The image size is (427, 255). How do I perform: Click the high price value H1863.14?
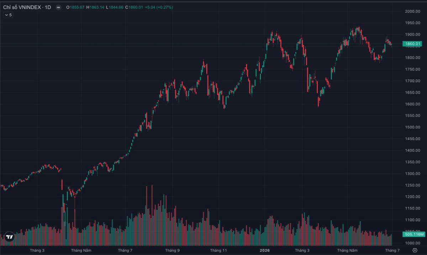point(95,7)
